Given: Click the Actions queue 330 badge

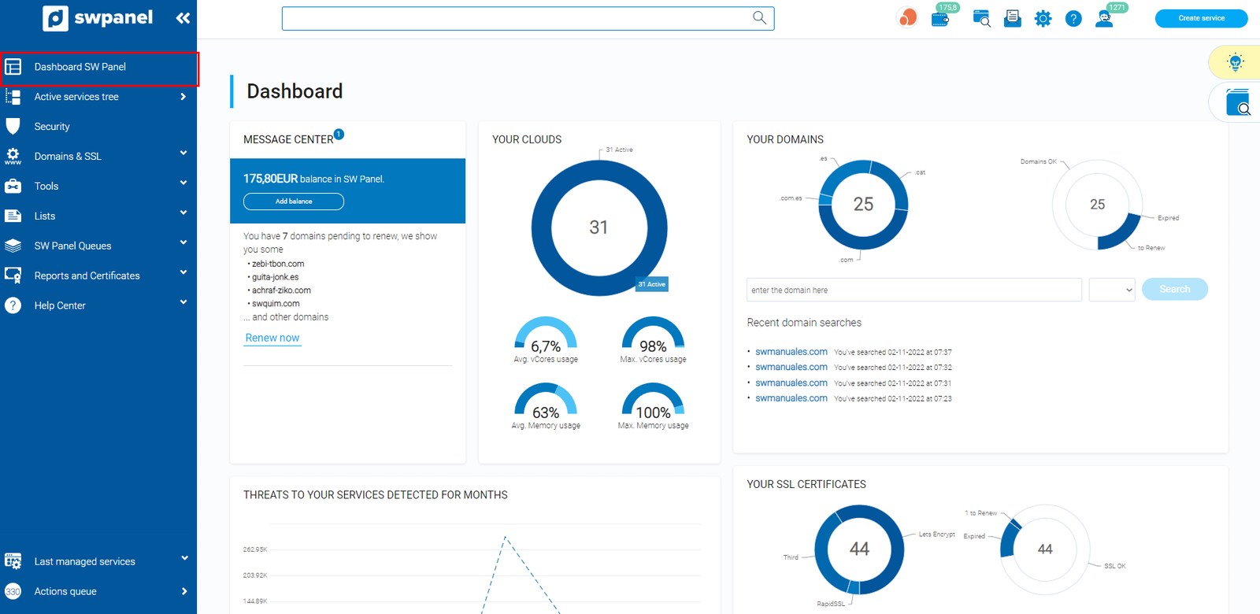Looking at the screenshot, I should 13,591.
